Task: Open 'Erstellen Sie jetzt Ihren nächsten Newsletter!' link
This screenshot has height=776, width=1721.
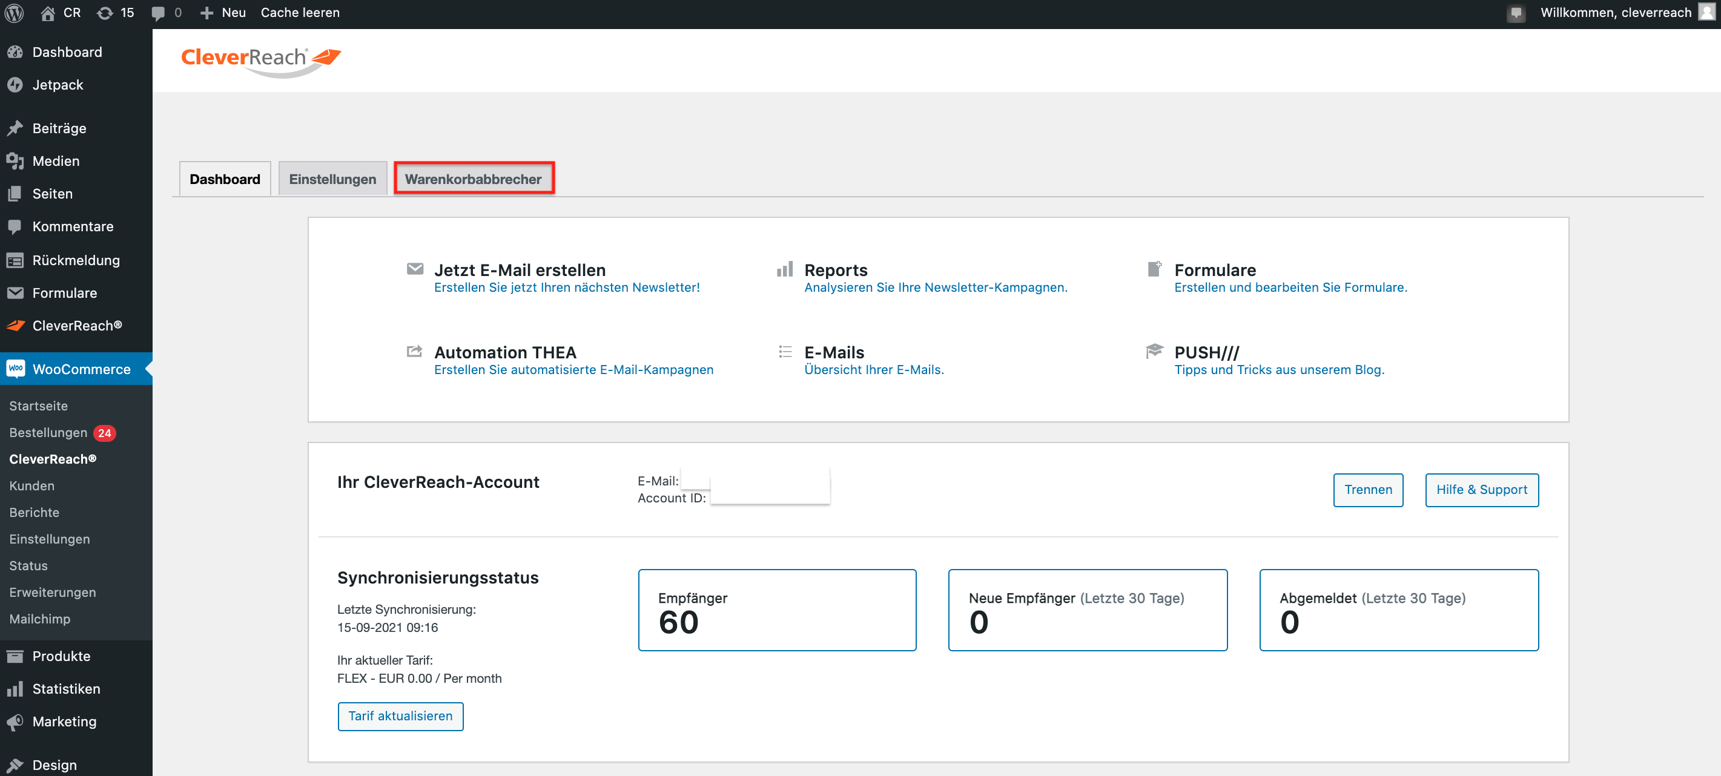Action: coord(567,287)
